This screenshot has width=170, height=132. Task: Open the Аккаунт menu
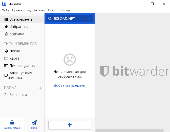coord(39,10)
